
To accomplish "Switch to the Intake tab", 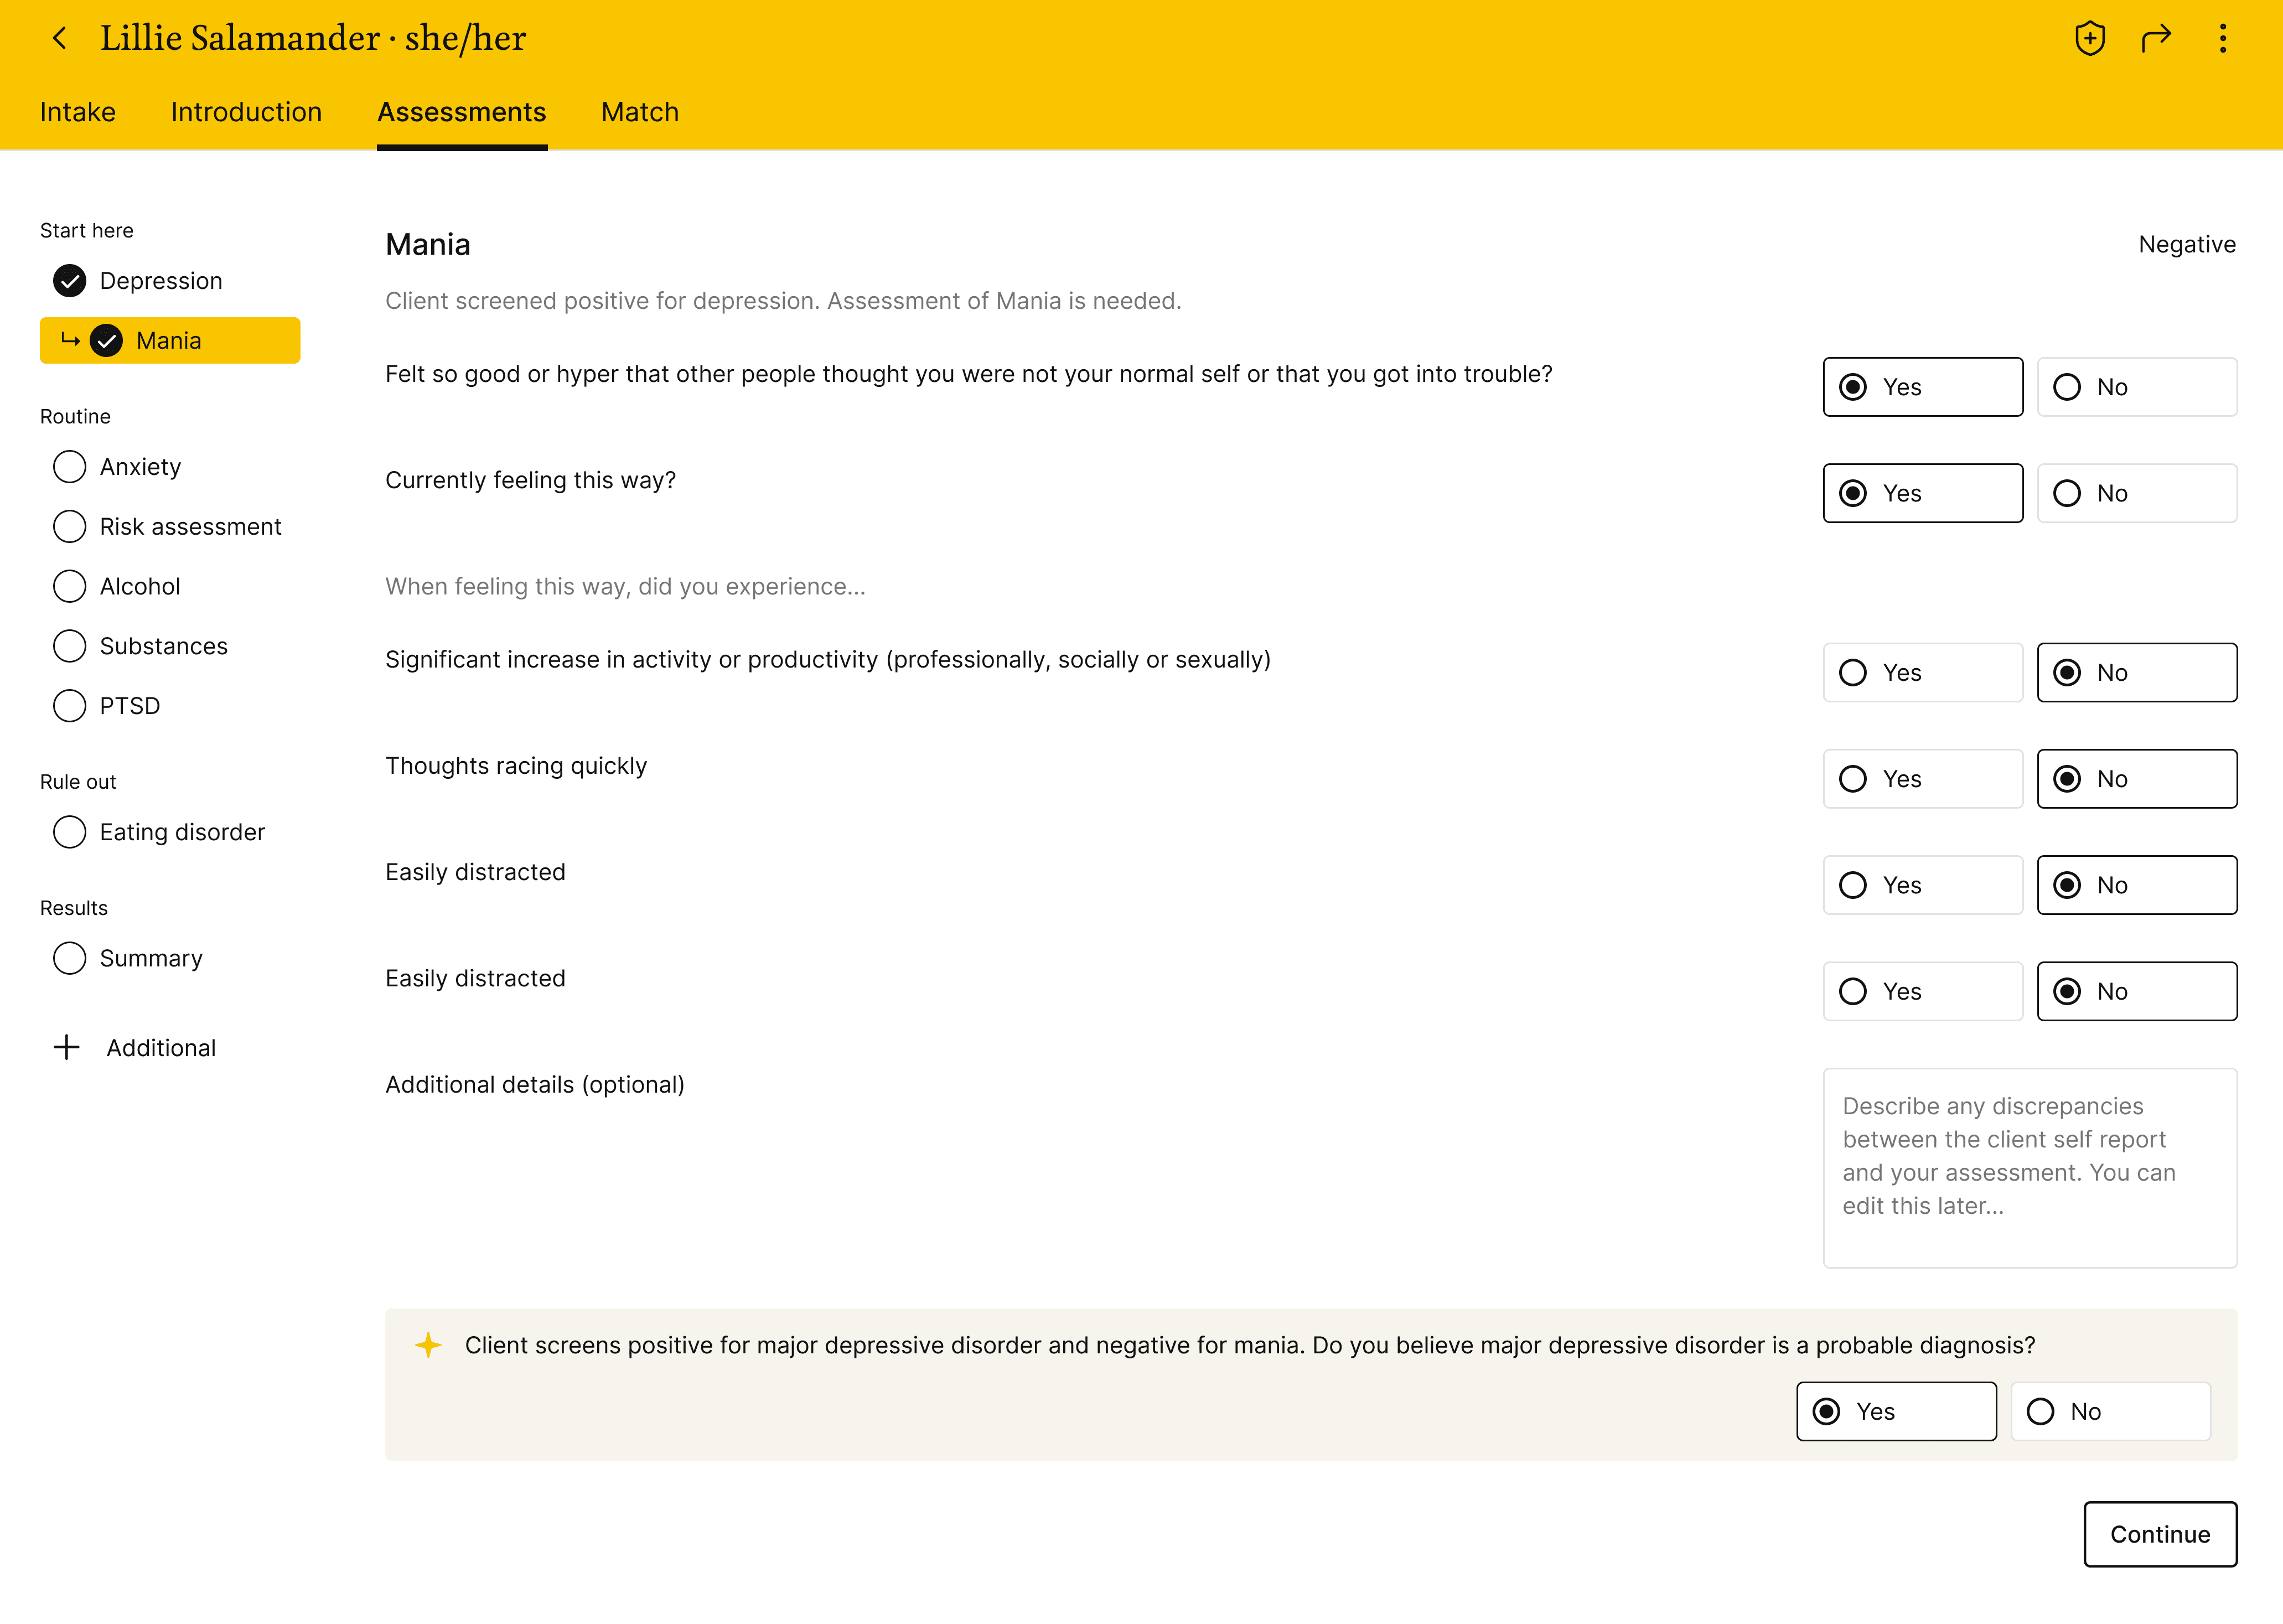I will pos(77,112).
